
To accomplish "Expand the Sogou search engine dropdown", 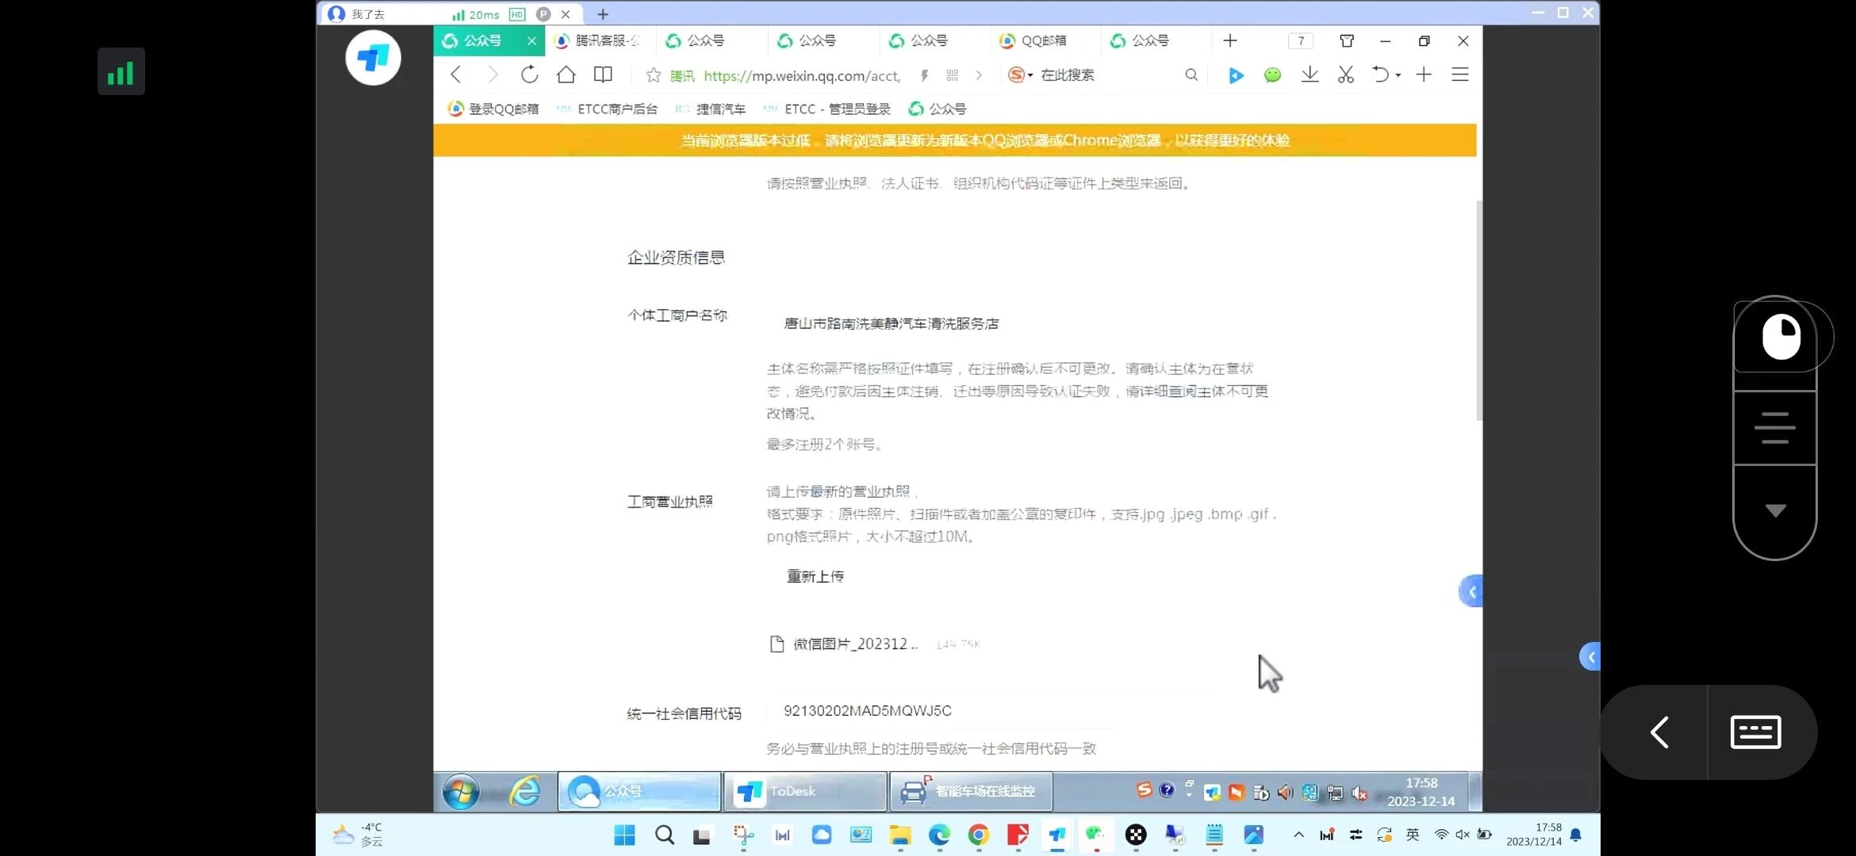I will (x=1030, y=75).
